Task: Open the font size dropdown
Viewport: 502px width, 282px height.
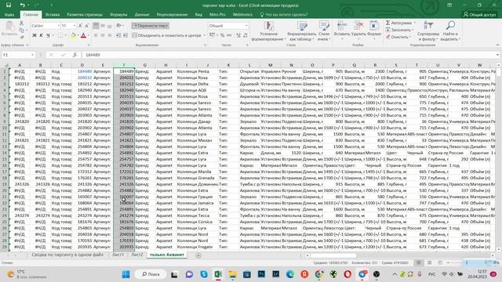Action: pos(75,26)
